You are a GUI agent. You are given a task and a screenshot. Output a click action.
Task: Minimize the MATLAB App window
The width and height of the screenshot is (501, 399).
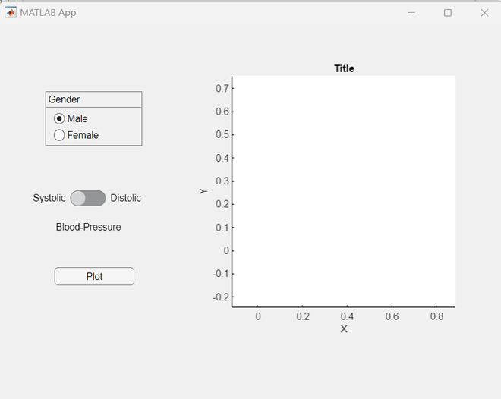coord(411,12)
